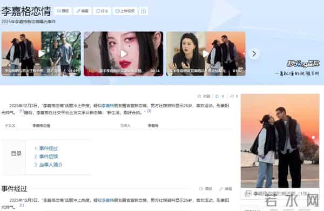324x211 pixels.
Task: Click the Baidu Baike logo on the banner
Action: click(x=303, y=64)
